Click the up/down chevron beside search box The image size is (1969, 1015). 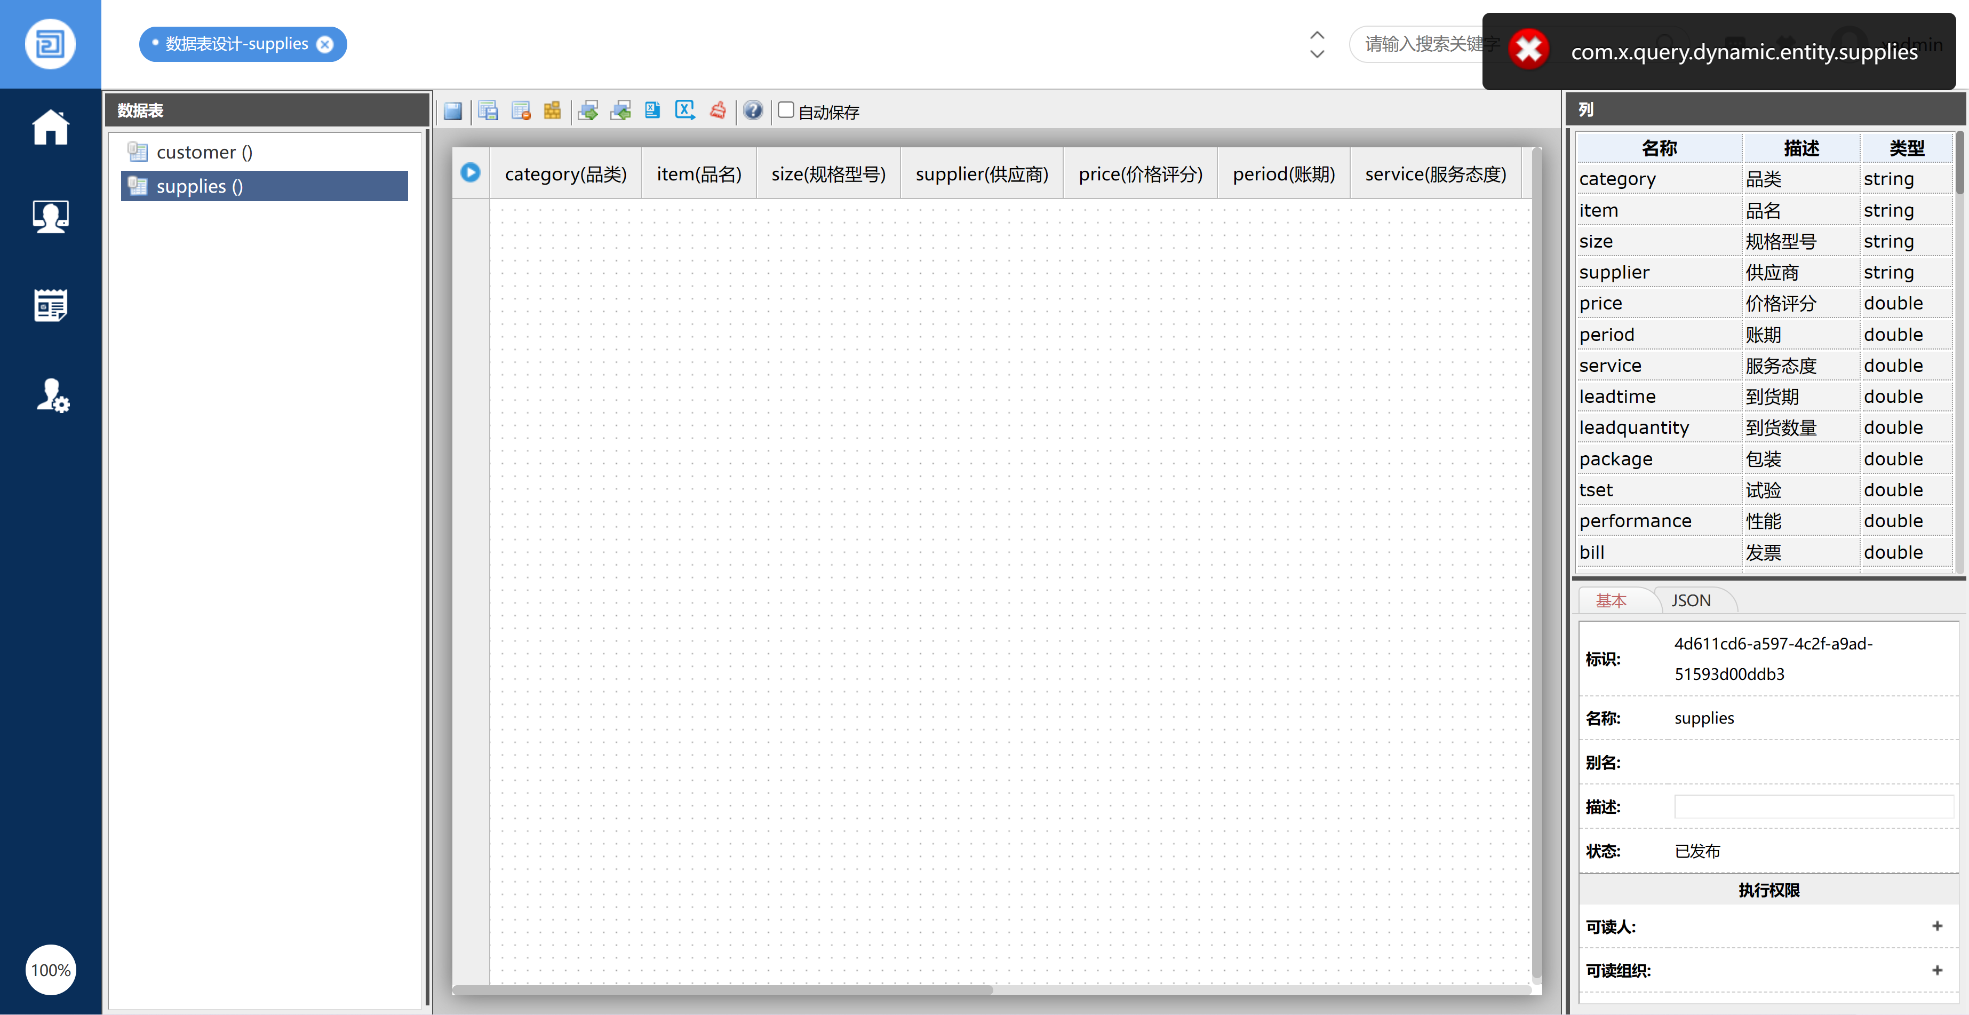(1317, 44)
